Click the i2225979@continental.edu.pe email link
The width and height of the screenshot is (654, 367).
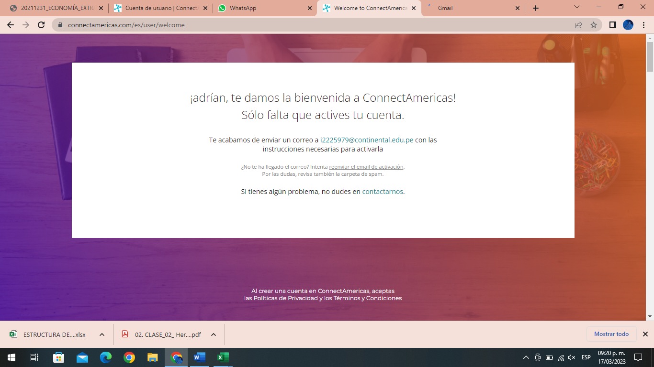367,140
